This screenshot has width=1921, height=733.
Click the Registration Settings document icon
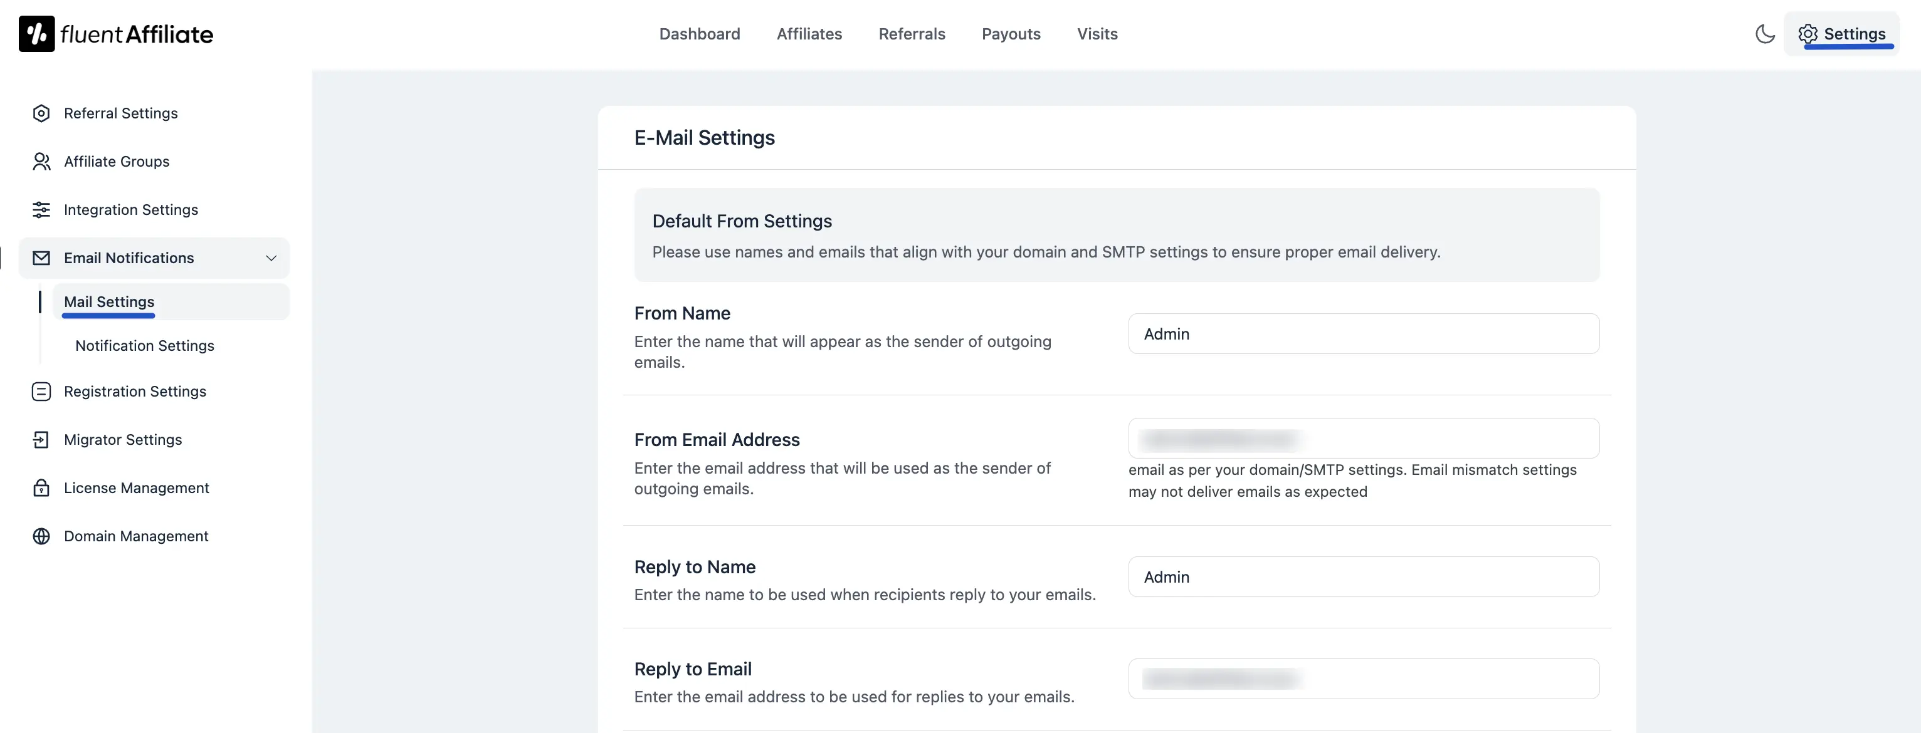tap(41, 391)
